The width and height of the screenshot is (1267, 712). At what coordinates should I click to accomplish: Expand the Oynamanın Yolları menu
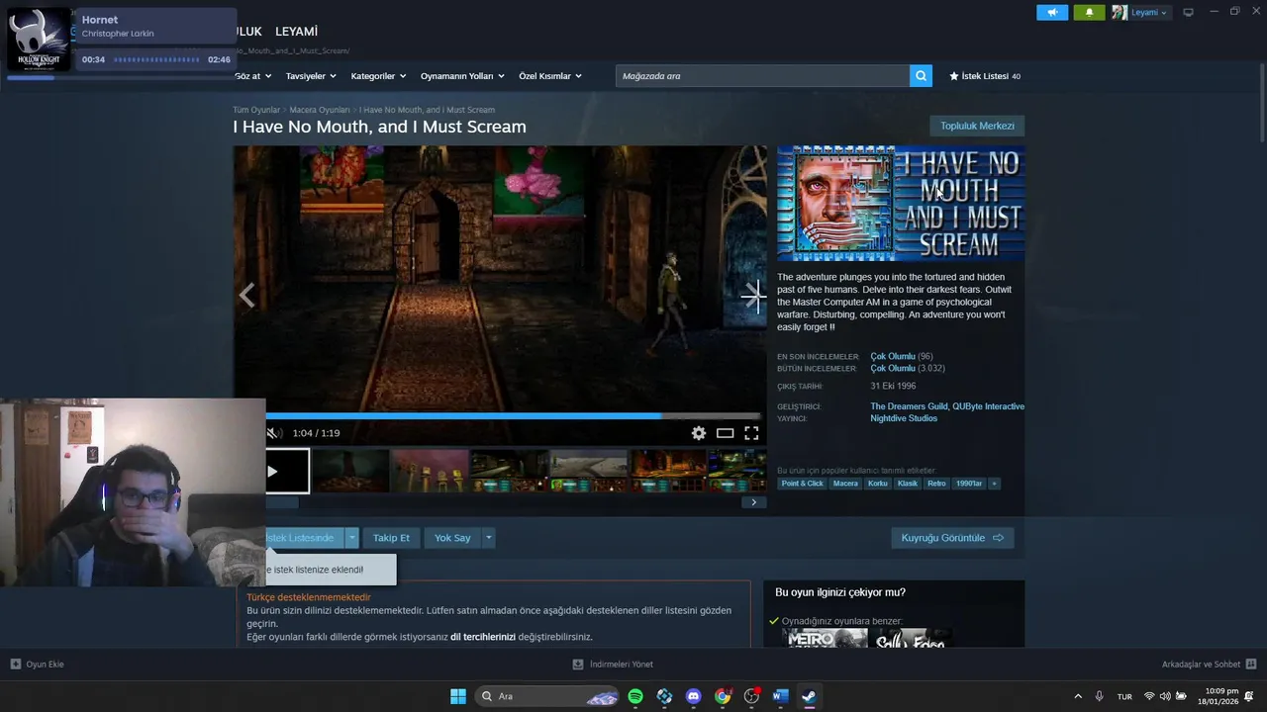pos(462,76)
